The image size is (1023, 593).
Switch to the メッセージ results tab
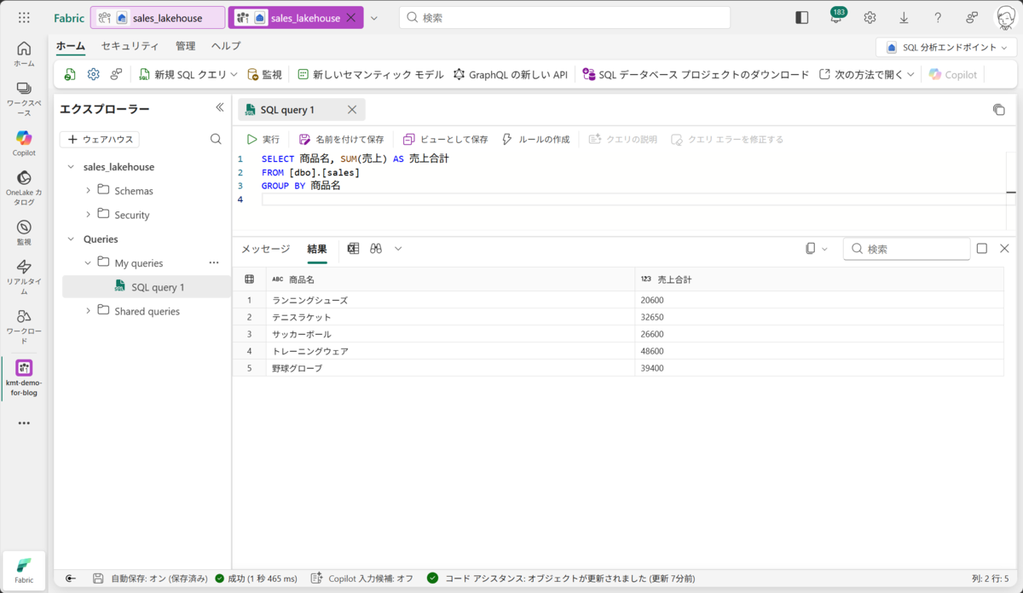(x=265, y=249)
